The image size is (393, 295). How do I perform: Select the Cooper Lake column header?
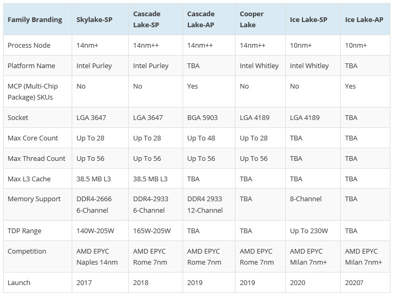(x=252, y=19)
